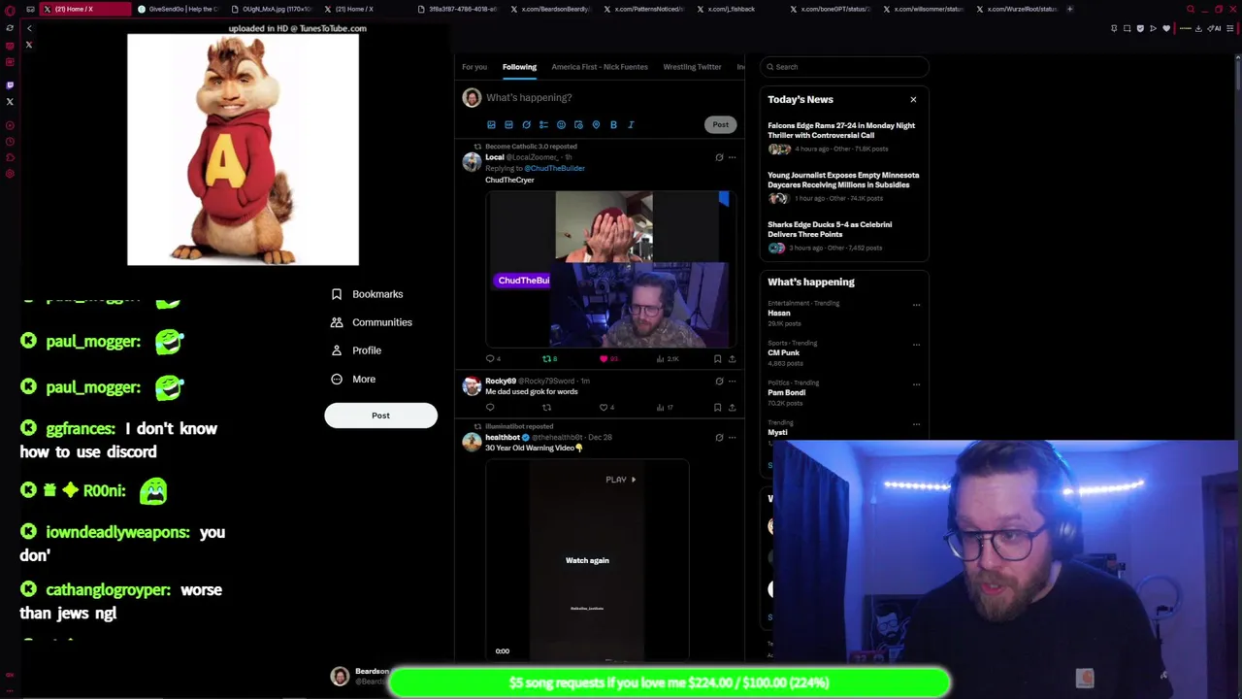
Task: Open the Pam Bondi trending topic
Action: click(x=787, y=392)
